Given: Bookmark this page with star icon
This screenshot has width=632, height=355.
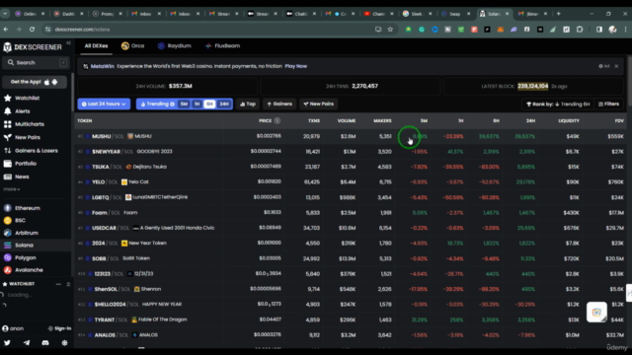Looking at the screenshot, I should 390,30.
